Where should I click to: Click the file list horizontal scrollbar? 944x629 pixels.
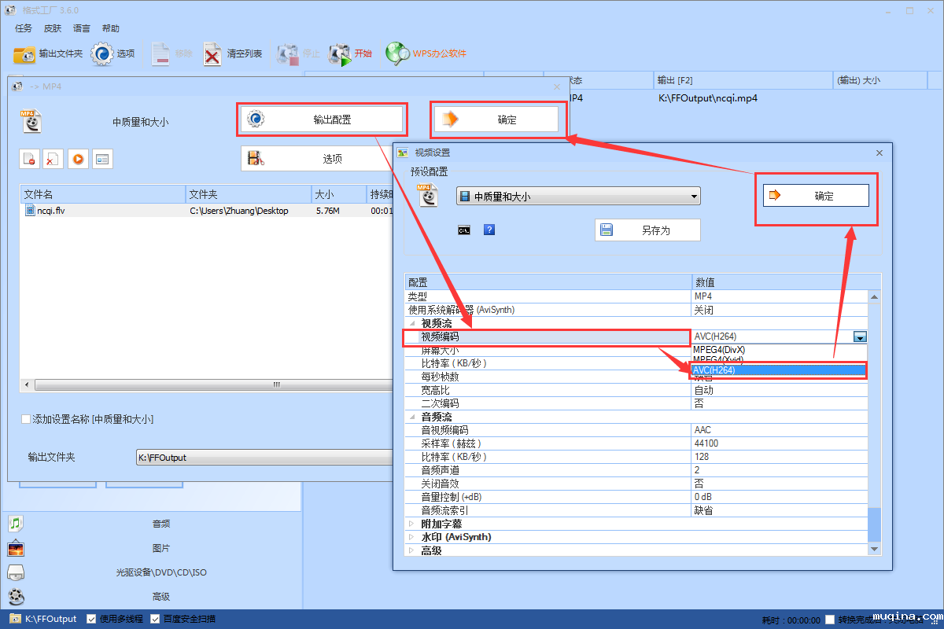click(x=212, y=384)
